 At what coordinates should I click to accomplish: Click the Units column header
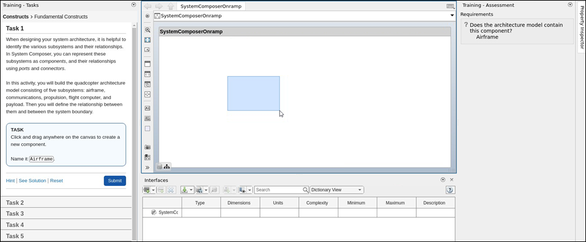pos(278,202)
